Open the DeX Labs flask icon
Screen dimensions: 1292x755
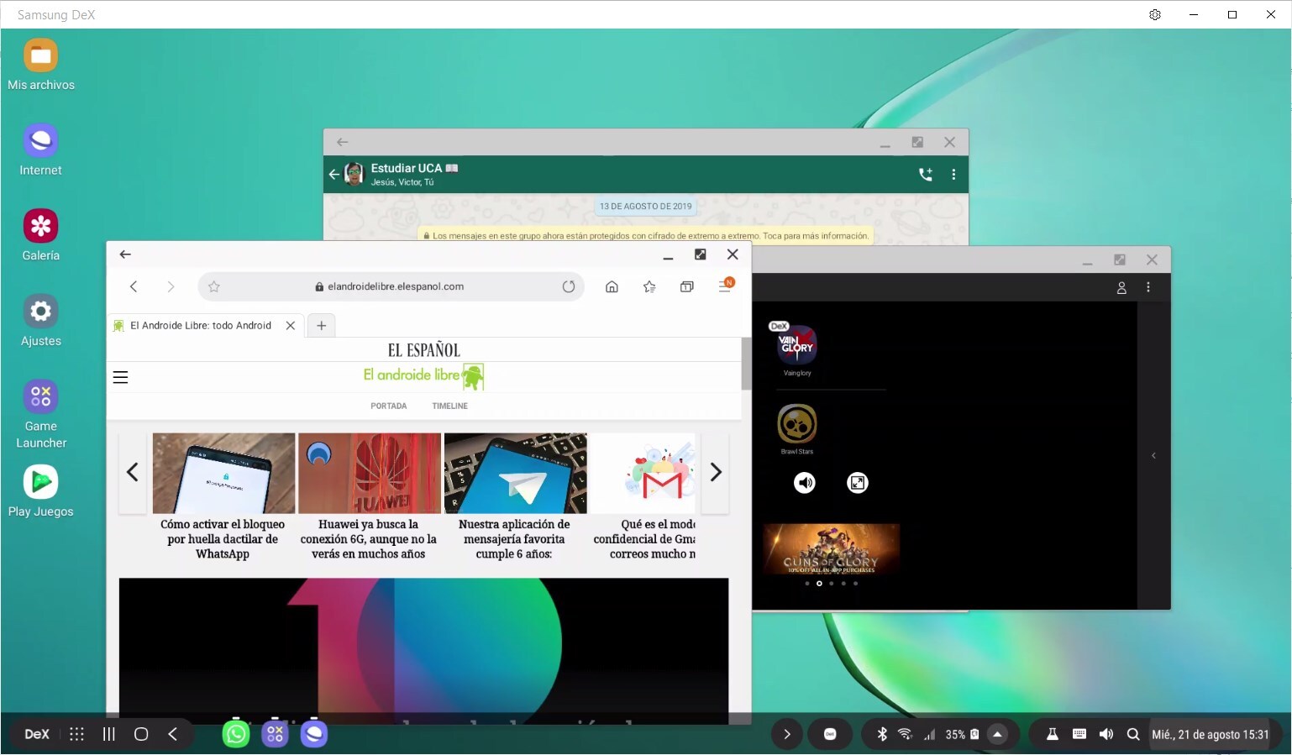click(1052, 734)
